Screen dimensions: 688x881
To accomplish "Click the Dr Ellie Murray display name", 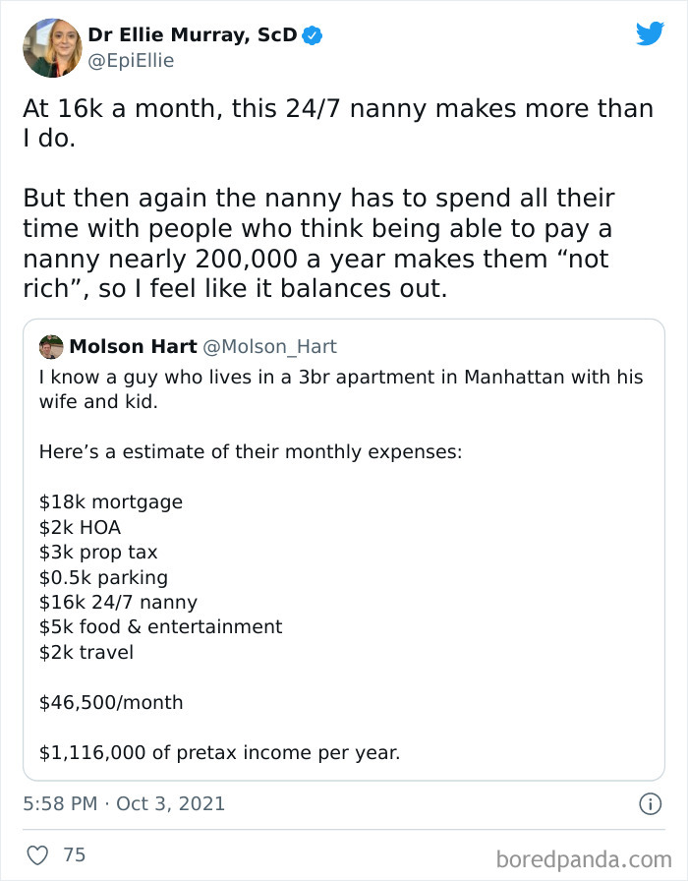I will point(192,32).
